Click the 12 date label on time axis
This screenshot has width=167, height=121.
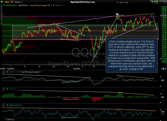[x=94, y=66]
